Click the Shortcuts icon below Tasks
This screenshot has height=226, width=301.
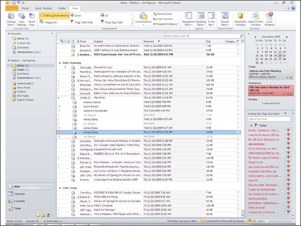(48, 215)
